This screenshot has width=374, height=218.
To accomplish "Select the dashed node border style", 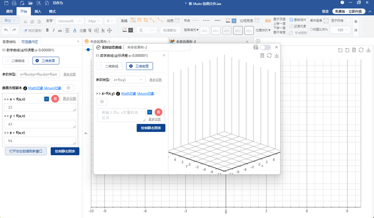I will click(x=206, y=20).
